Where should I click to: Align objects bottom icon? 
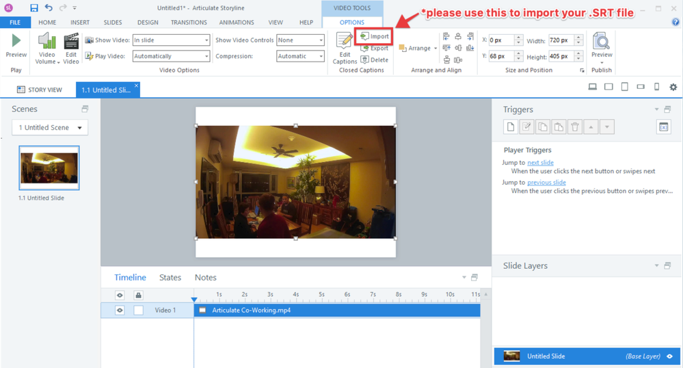[x=470, y=48]
